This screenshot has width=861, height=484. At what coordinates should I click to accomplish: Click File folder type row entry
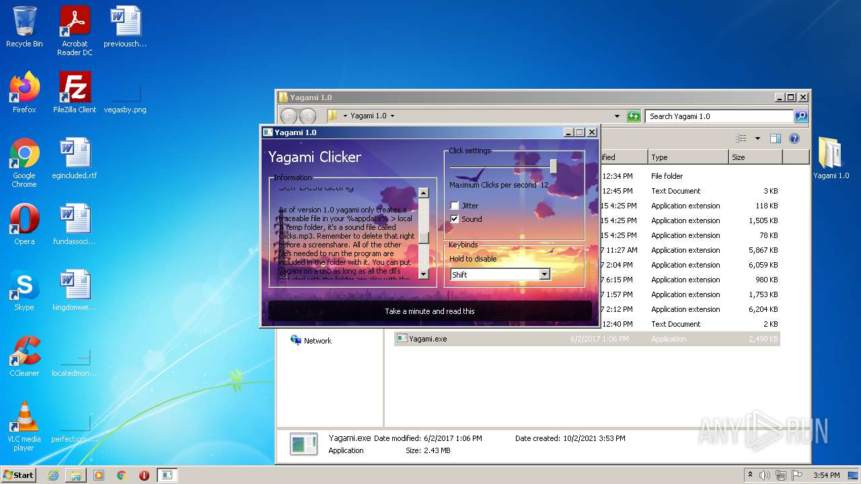[667, 176]
